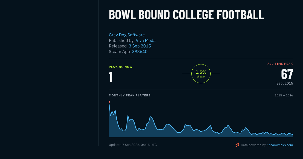
Task: Visit the SteamPeaks.com link
Action: click(x=280, y=145)
